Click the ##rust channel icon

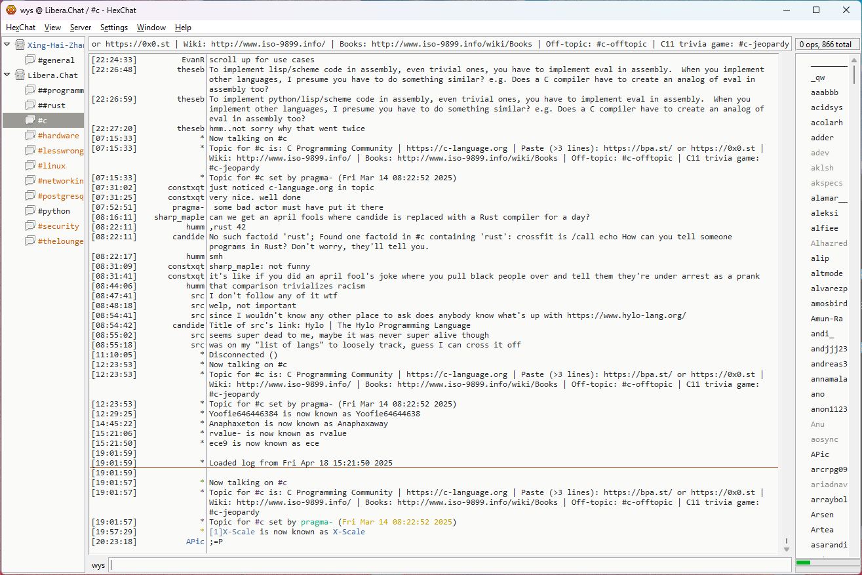30,106
